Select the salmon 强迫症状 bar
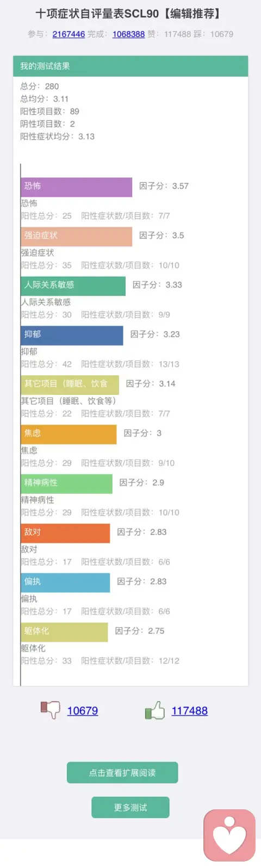Screen dimensions: 261x867 (x=77, y=236)
